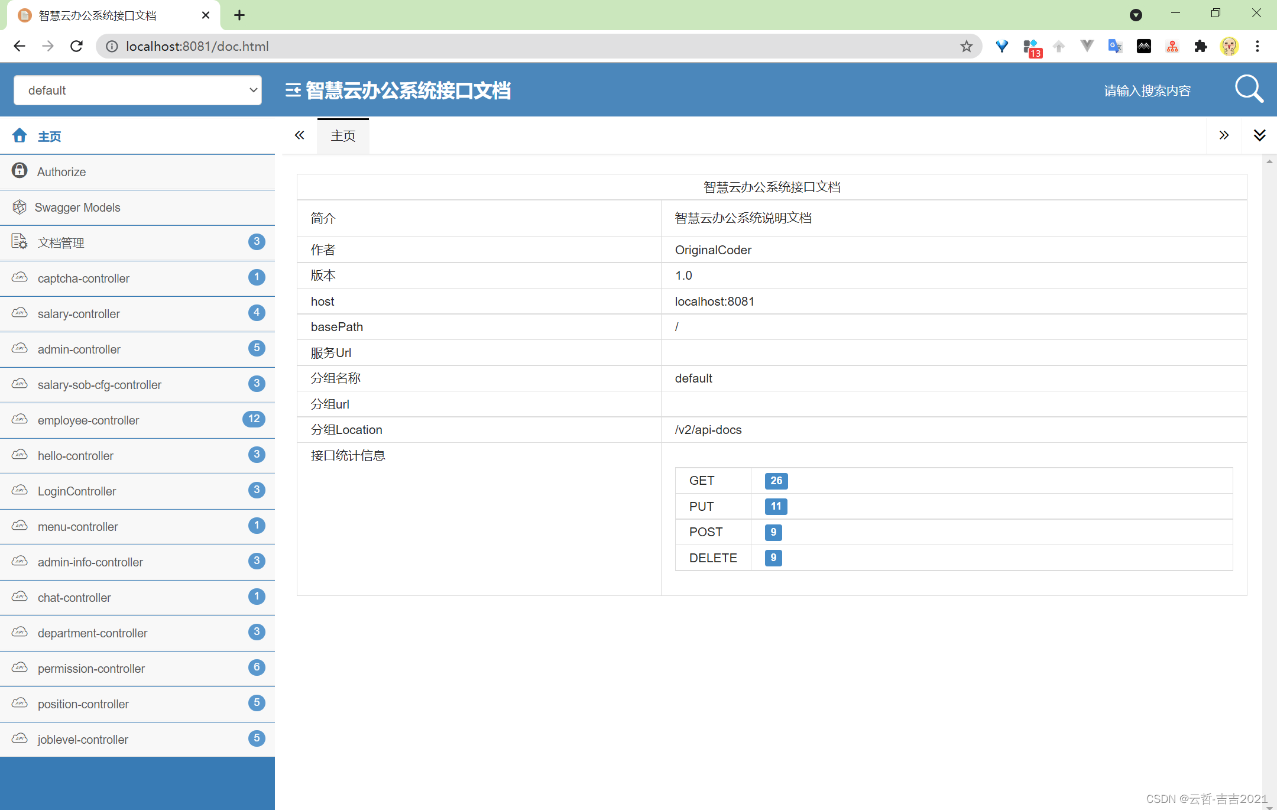Collapse the left sidebar panel
This screenshot has width=1277, height=810.
tap(299, 135)
